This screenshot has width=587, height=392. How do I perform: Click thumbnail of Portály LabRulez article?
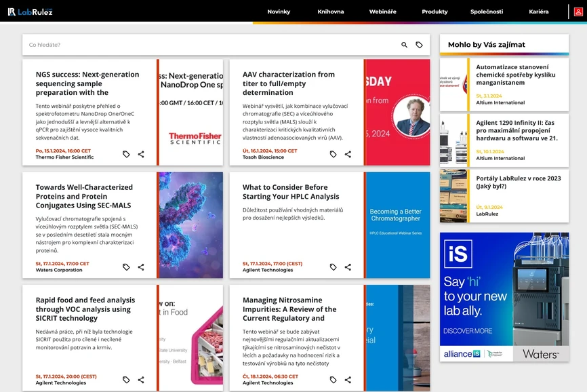[453, 196]
